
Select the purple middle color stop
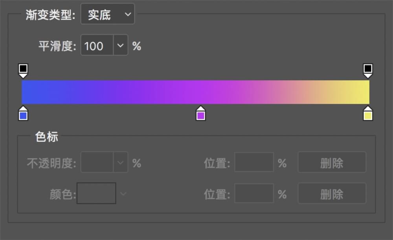[201, 114]
